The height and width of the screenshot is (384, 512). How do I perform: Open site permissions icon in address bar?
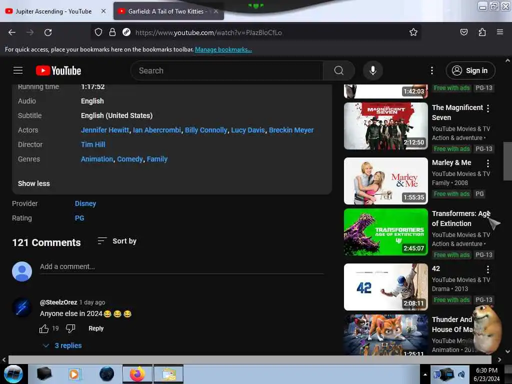point(126,32)
